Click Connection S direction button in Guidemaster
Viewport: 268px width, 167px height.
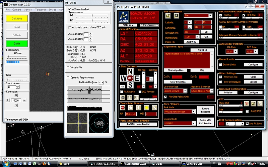[16, 105]
